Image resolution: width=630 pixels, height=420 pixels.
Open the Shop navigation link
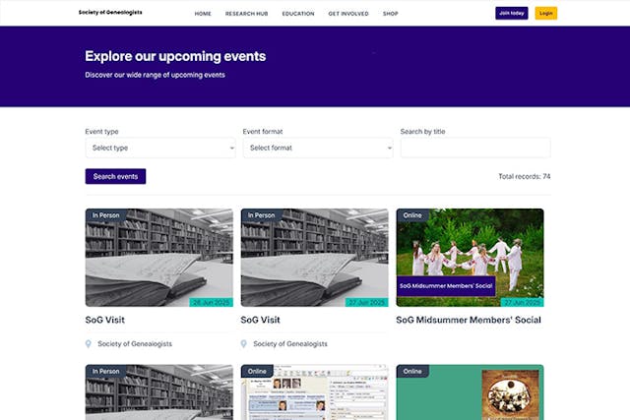coord(390,14)
